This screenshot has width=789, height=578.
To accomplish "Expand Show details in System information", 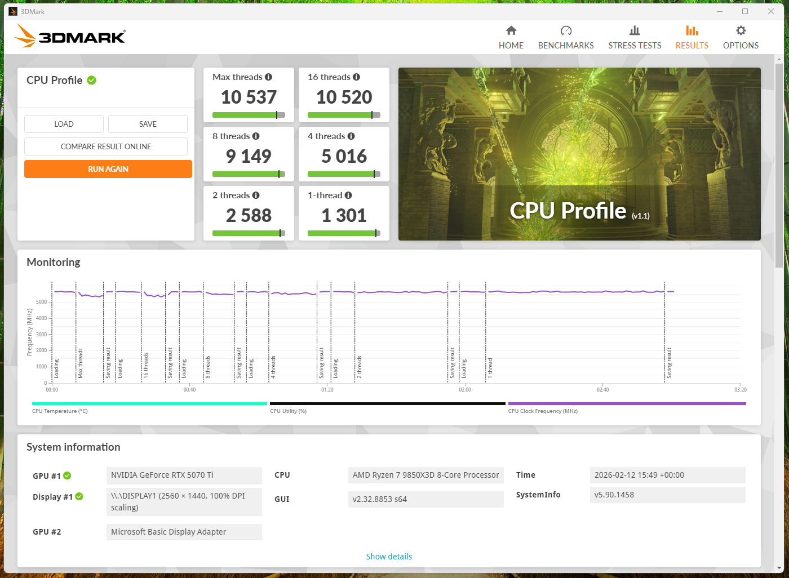I will click(x=389, y=556).
